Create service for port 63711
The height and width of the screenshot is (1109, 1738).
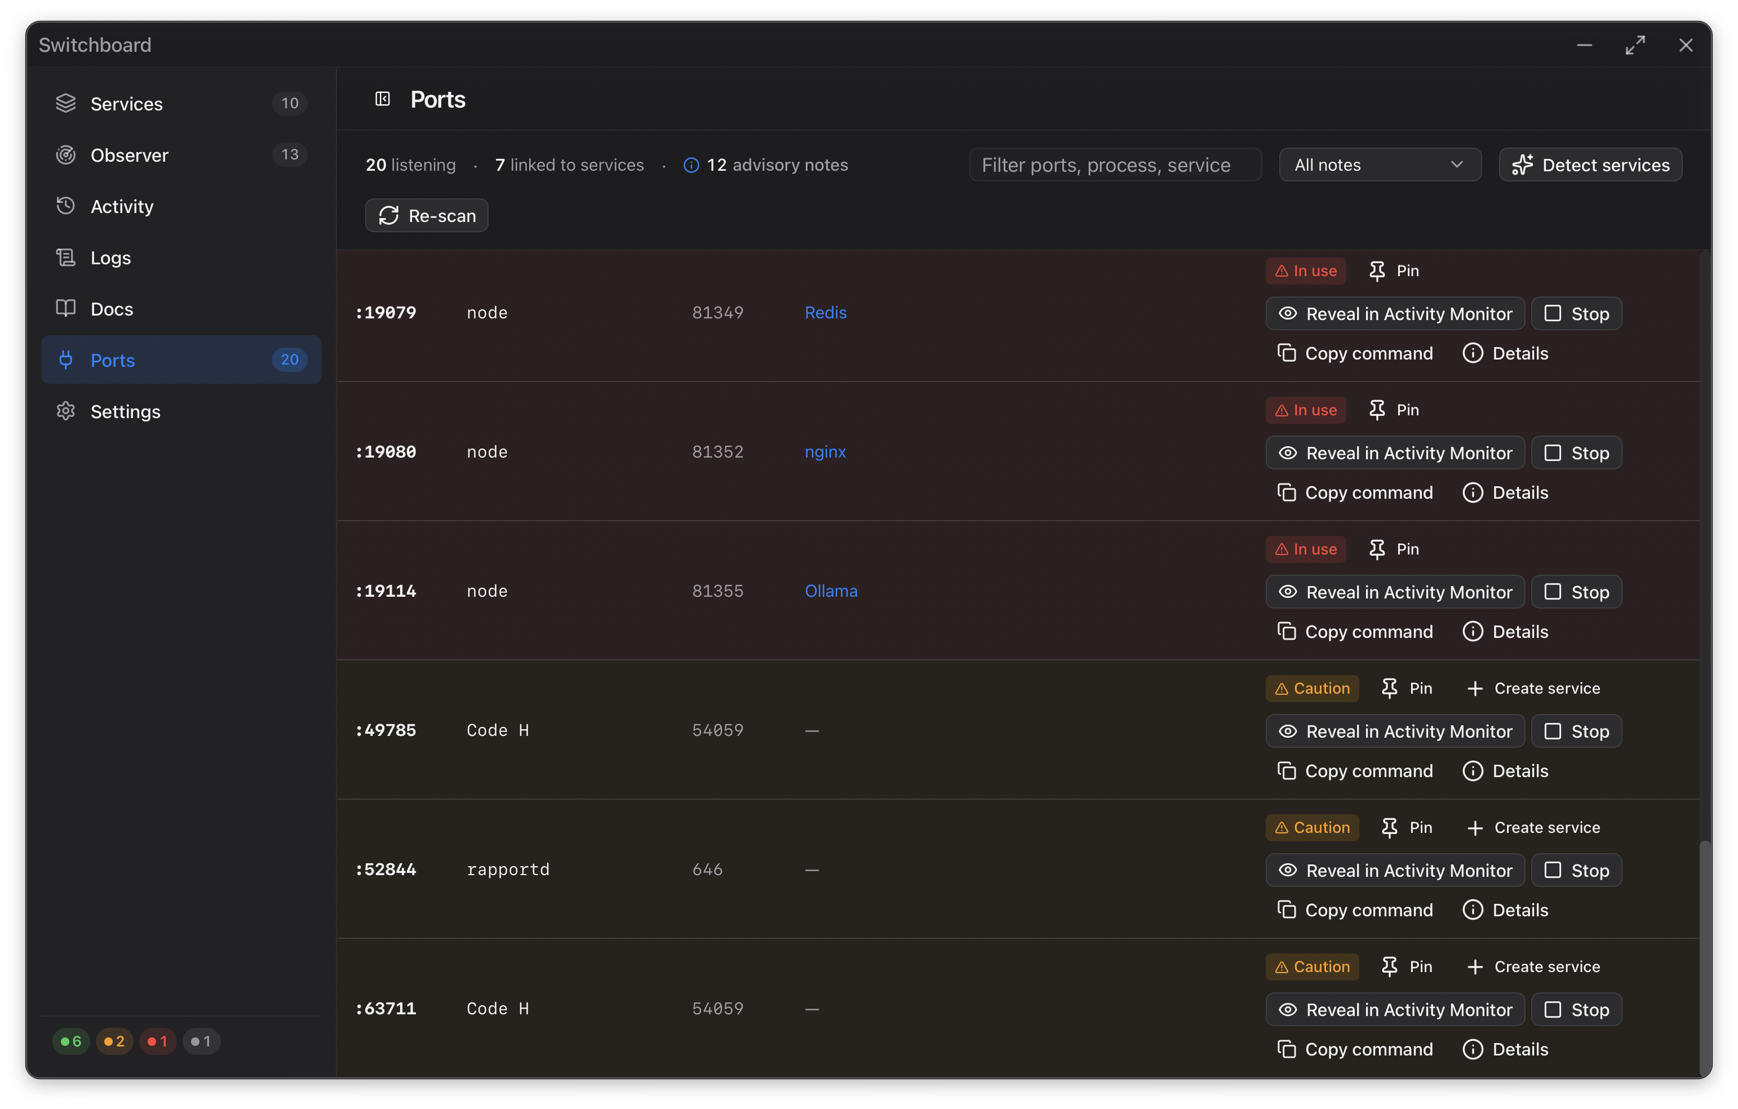tap(1534, 967)
